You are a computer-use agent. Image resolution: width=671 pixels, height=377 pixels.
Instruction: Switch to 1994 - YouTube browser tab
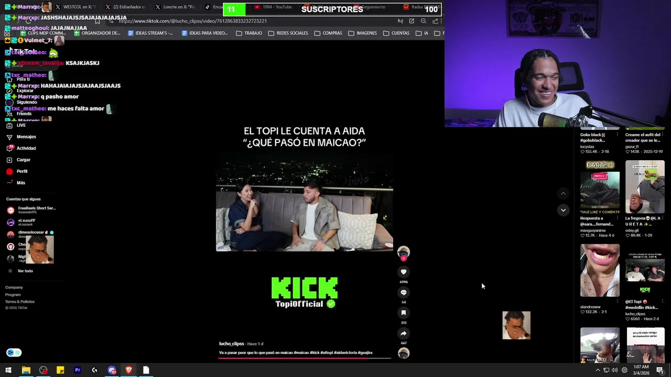[x=273, y=7]
